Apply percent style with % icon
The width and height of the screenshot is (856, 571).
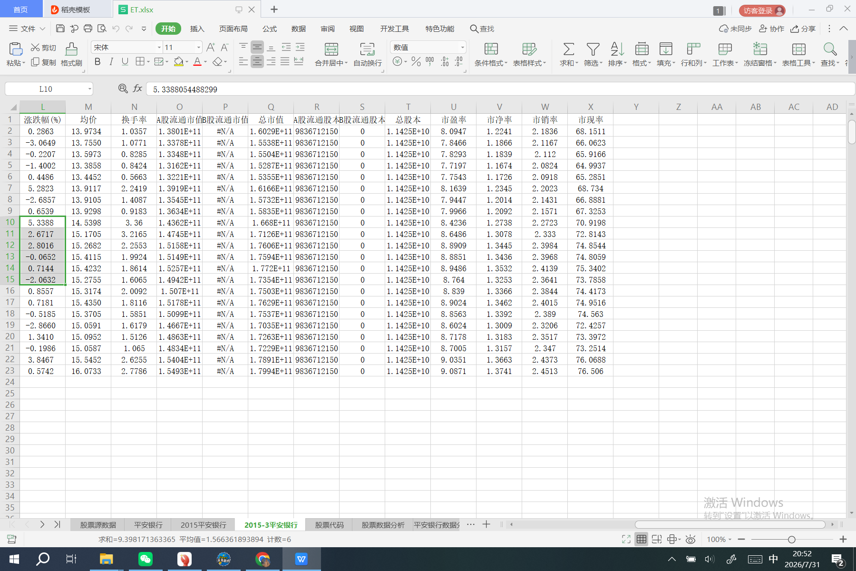[x=416, y=61]
